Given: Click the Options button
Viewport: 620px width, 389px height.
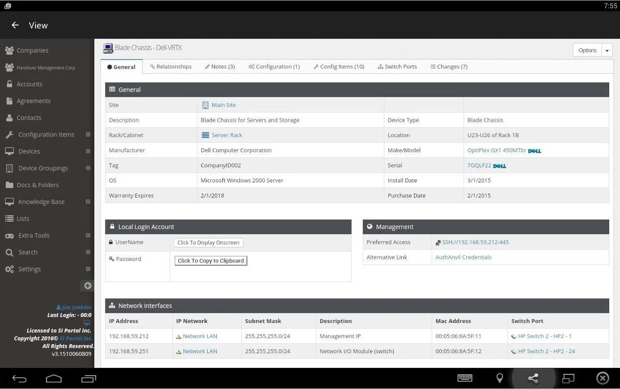Looking at the screenshot, I should (587, 50).
